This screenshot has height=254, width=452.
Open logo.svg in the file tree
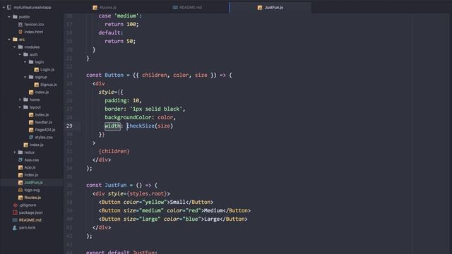click(x=32, y=190)
